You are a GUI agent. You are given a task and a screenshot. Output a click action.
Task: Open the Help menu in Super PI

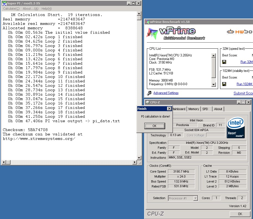point(47,9)
